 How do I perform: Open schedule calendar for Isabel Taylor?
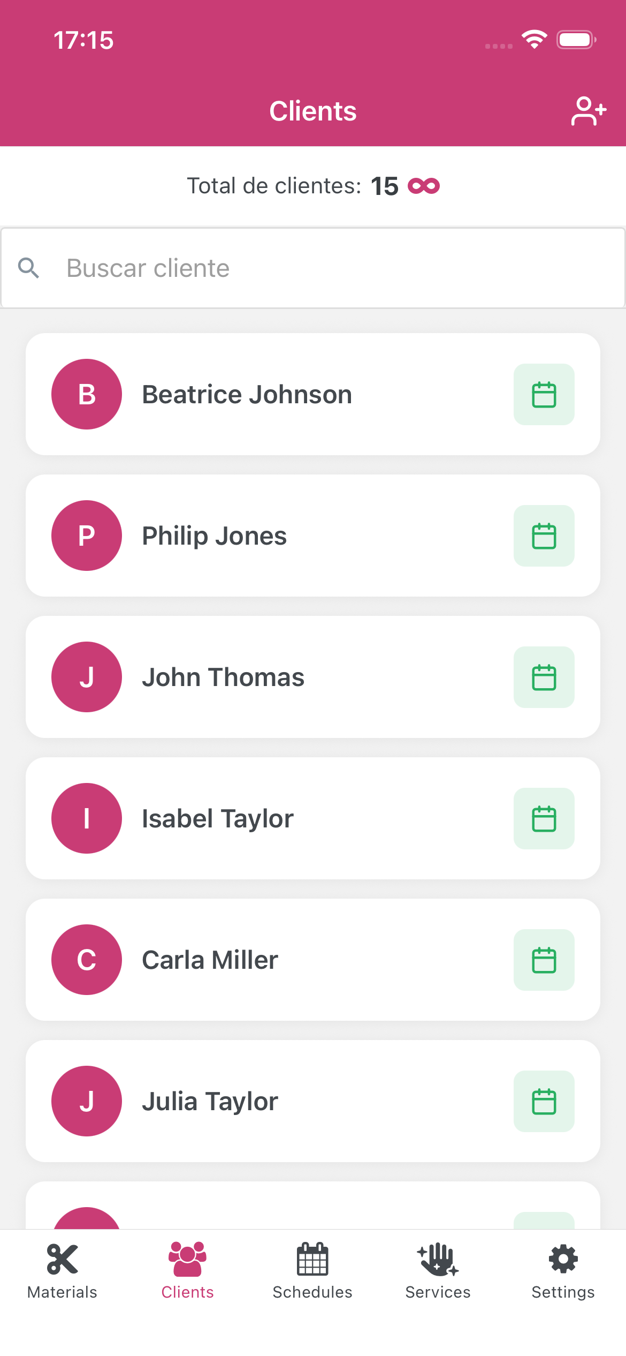(x=544, y=819)
